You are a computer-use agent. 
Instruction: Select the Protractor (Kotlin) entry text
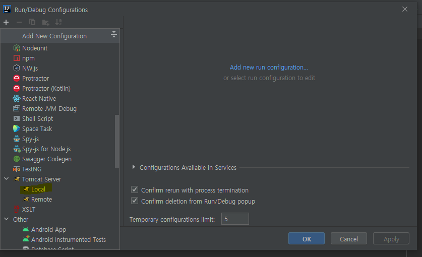46,89
